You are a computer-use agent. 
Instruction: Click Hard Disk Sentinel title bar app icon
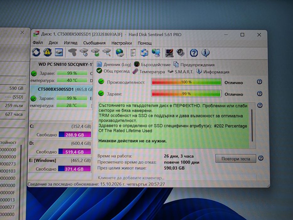pos(36,34)
